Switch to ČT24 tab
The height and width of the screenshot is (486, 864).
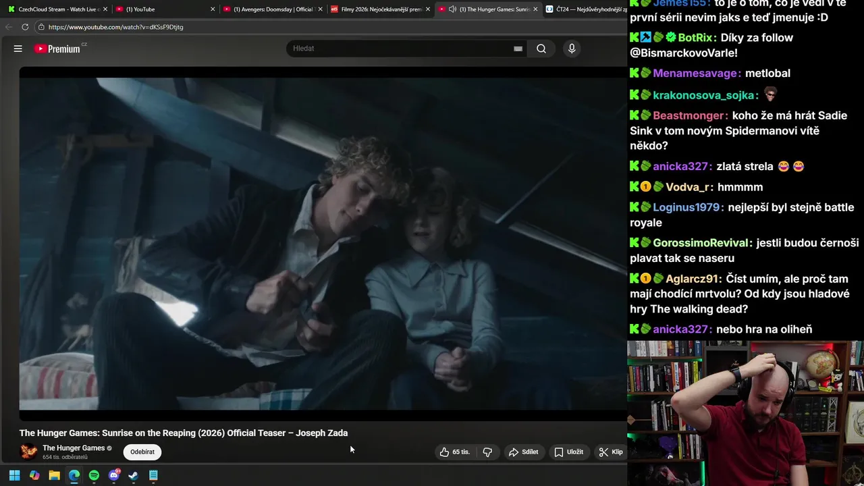[586, 9]
